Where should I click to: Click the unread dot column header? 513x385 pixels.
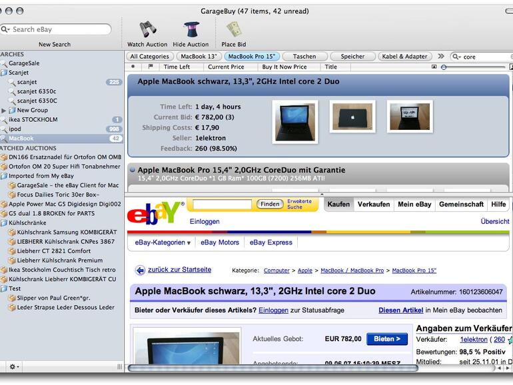point(133,67)
